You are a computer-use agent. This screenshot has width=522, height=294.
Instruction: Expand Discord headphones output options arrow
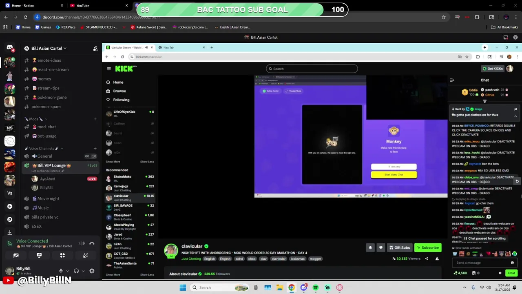coord(83,271)
